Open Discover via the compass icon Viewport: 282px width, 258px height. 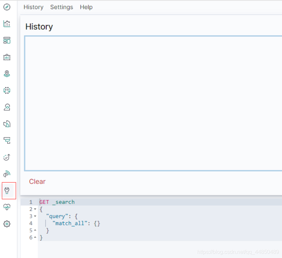(x=7, y=7)
